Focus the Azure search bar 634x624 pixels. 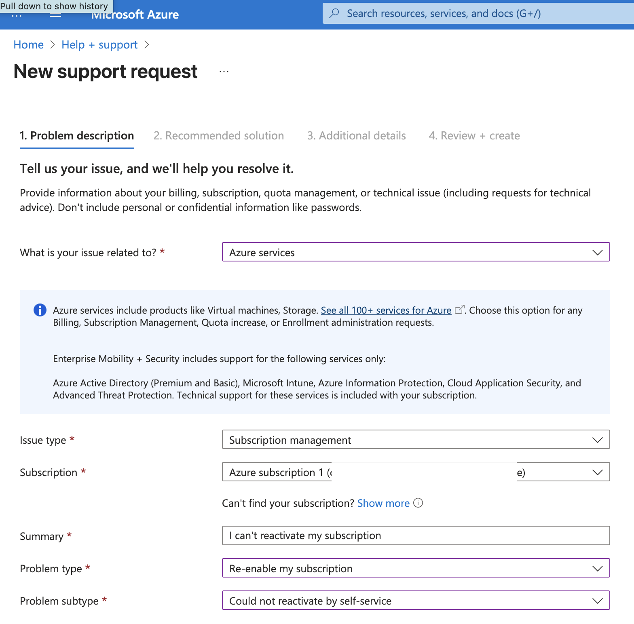coord(478,13)
